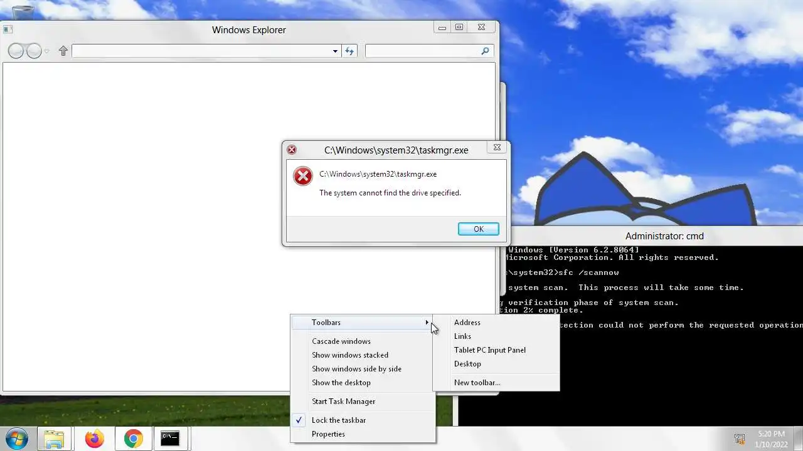Click the red error icon in the dialog

pos(303,176)
